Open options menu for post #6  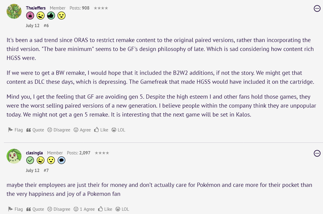317,8
